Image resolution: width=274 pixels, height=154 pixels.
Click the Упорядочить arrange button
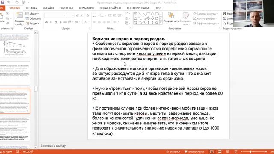(x=171, y=18)
